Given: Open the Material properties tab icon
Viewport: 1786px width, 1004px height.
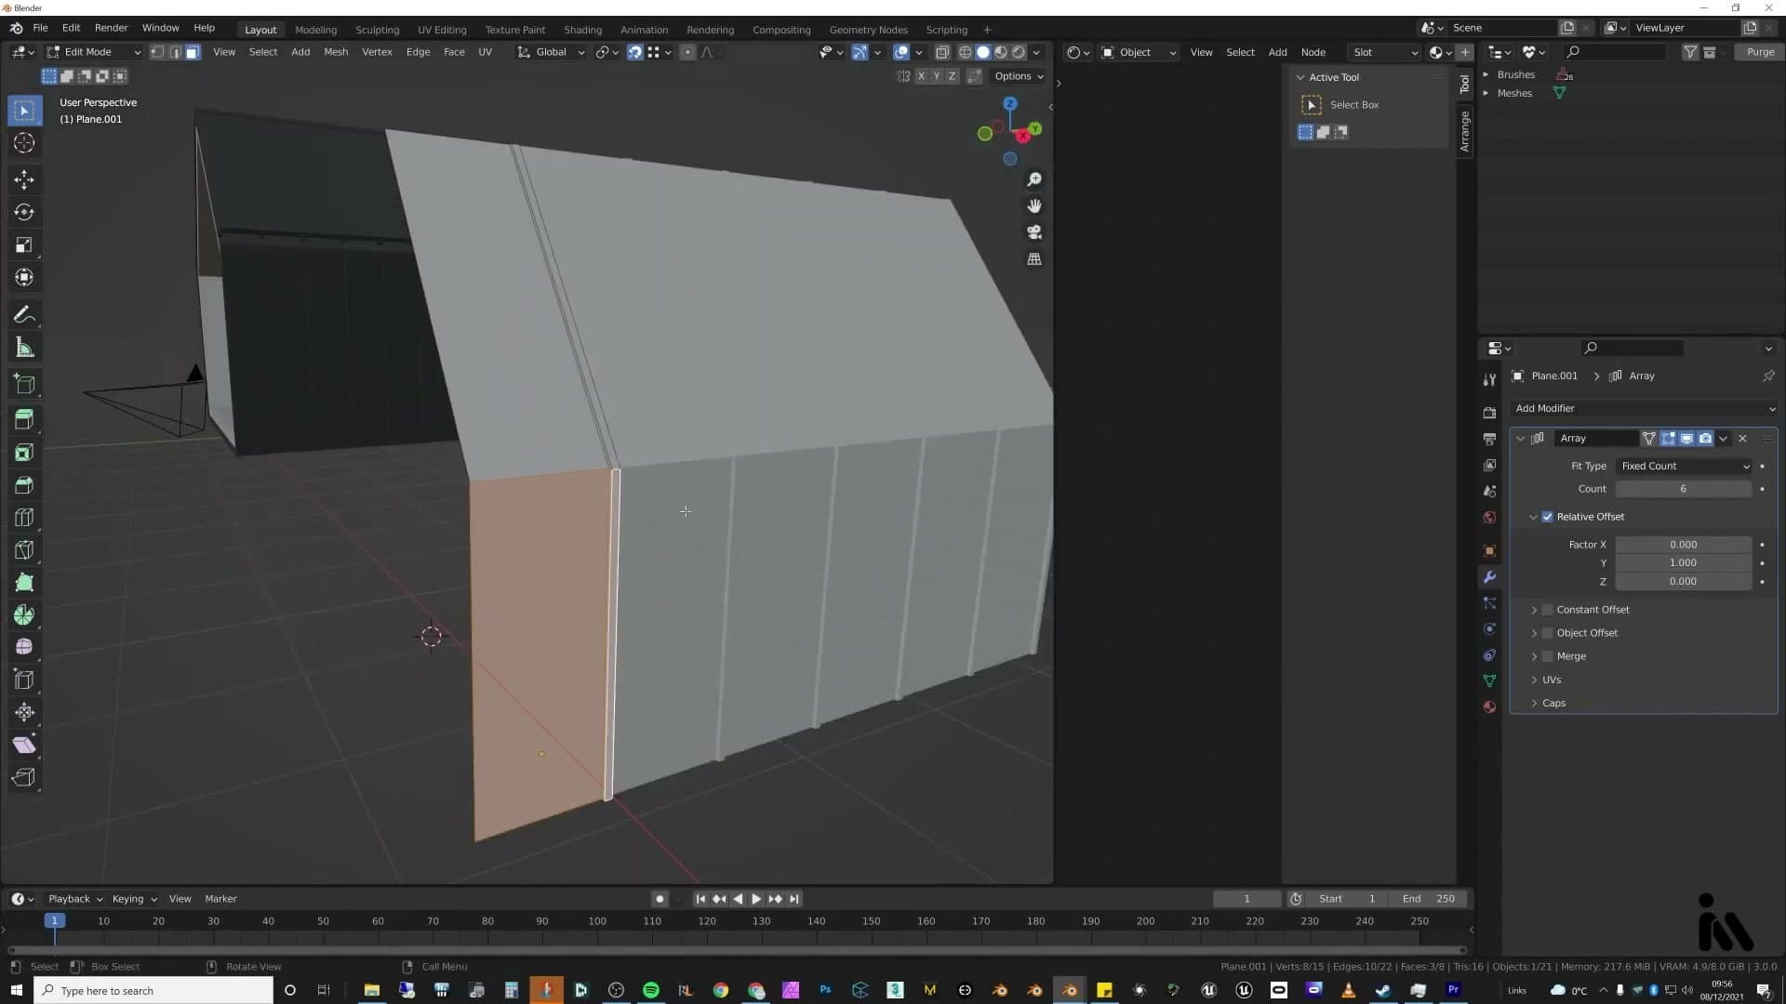Looking at the screenshot, I should (x=1489, y=707).
